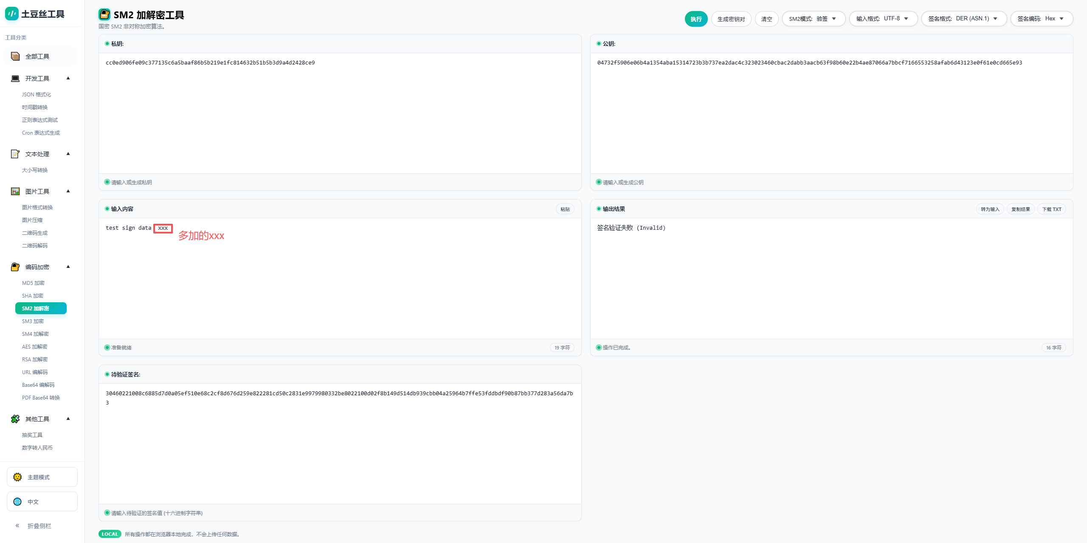Select Base64 编解码 sidebar item
1087x543 pixels.
point(38,385)
